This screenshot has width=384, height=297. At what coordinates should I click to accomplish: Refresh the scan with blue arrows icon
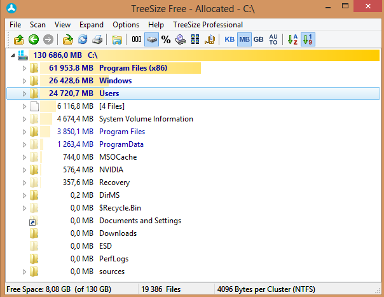click(x=83, y=39)
